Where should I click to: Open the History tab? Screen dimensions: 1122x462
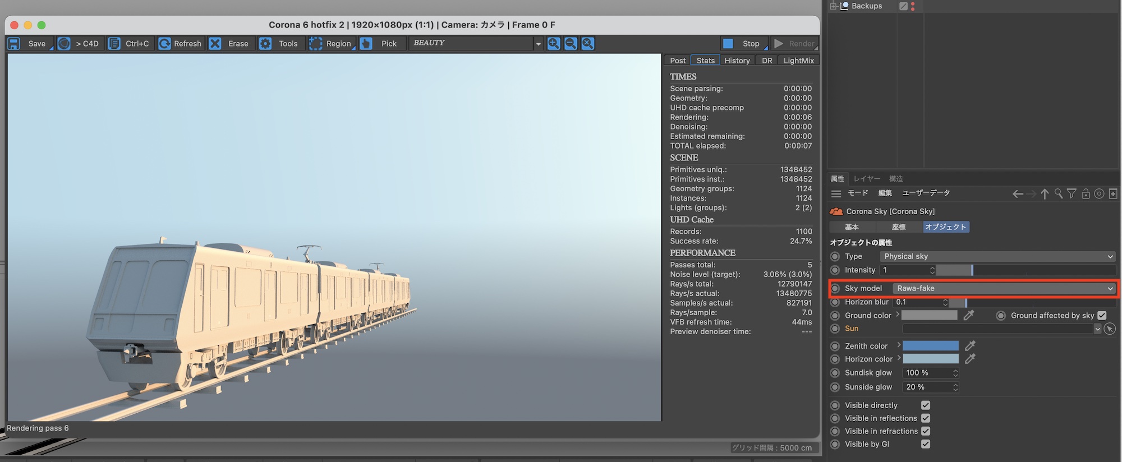pyautogui.click(x=737, y=61)
